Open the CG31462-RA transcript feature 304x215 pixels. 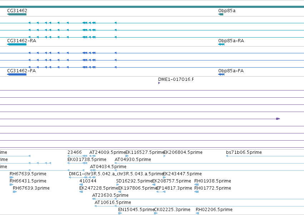(17, 44)
